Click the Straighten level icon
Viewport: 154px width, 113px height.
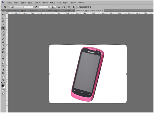coord(59,7)
